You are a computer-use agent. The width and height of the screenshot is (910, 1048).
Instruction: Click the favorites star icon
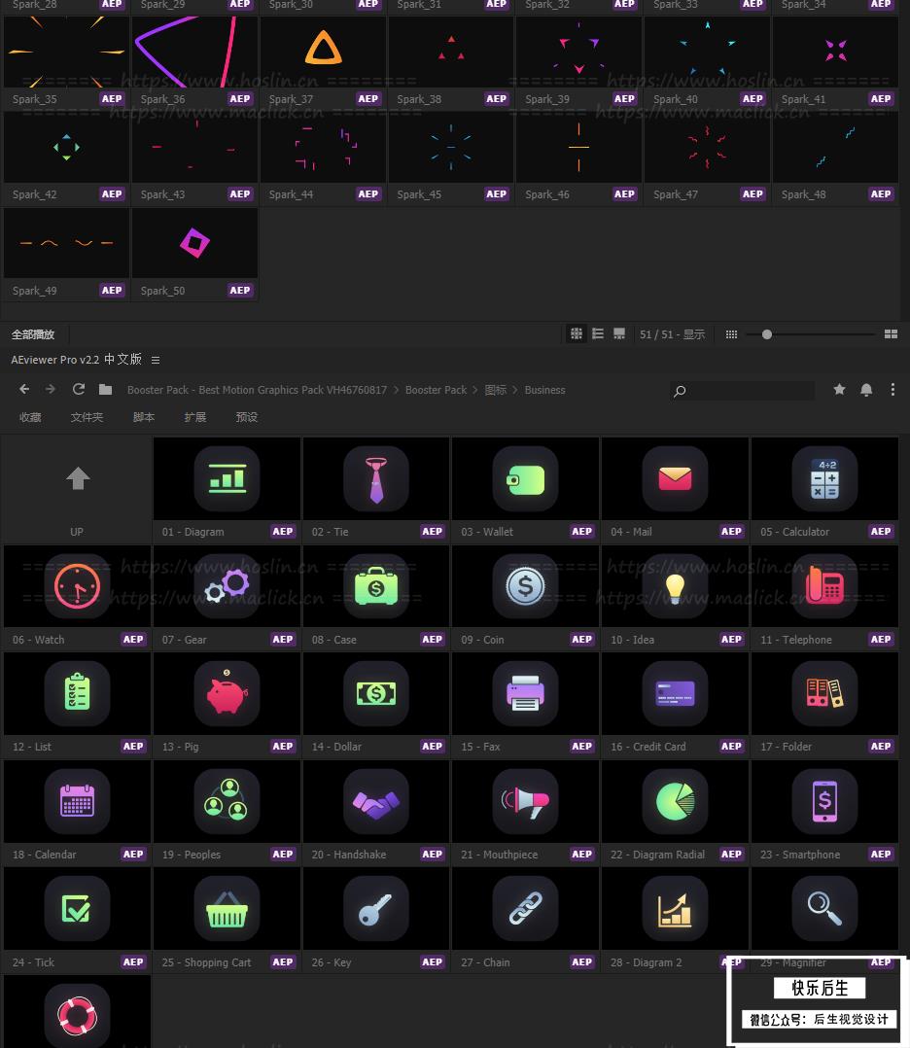(x=839, y=389)
